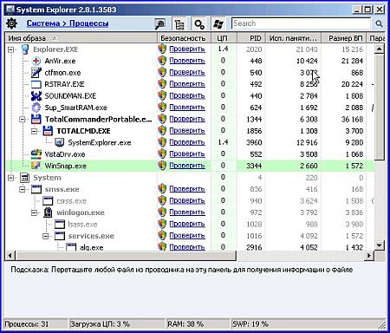The image size is (390, 333).
Task: Collapse the System tree node
Action: point(10,178)
